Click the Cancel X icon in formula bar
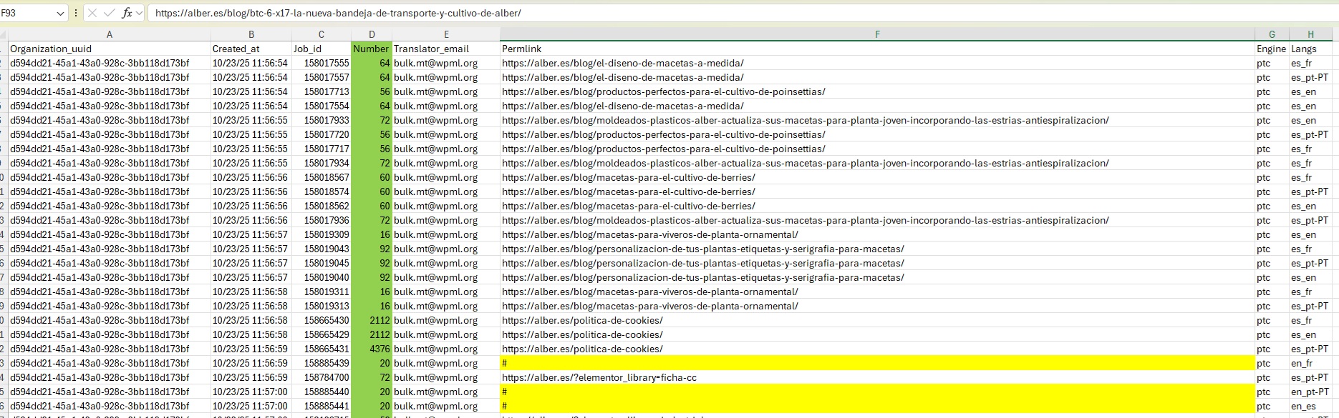Image resolution: width=1339 pixels, height=418 pixels. 92,13
